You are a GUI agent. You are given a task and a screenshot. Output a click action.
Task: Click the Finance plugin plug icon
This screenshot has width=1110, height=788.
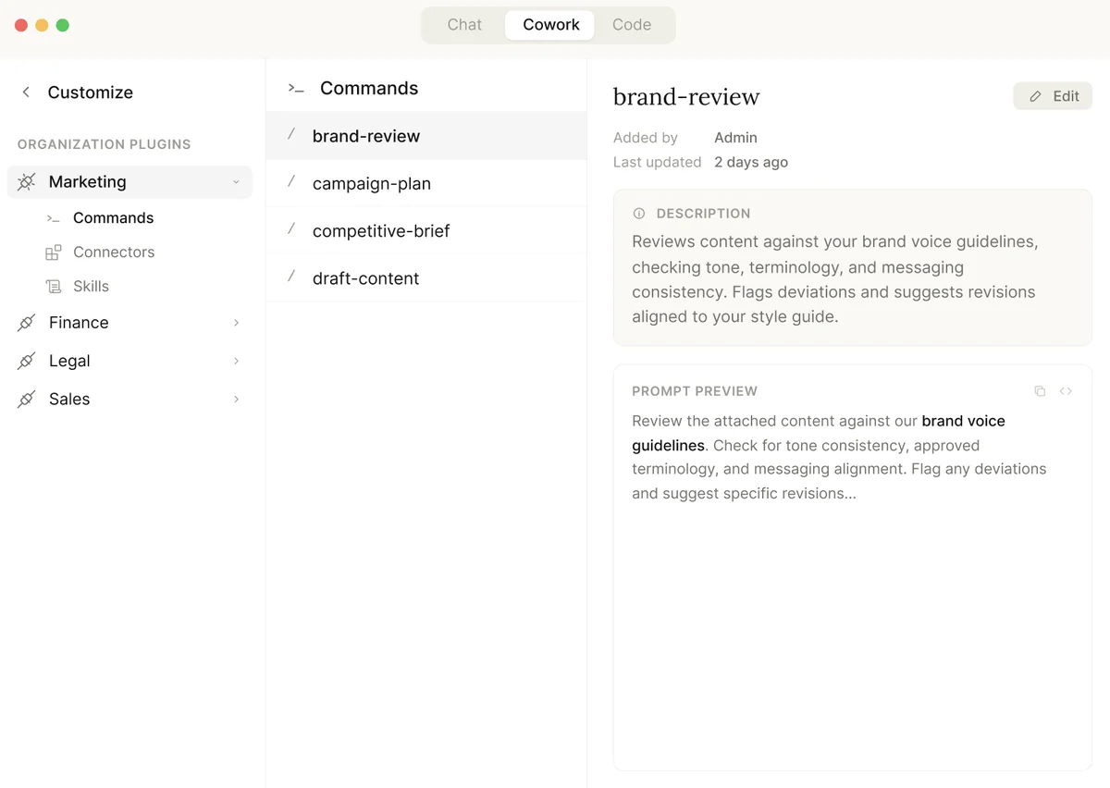27,323
